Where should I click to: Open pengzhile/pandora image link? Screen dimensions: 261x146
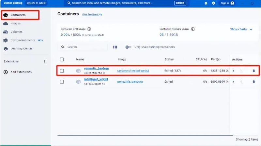130,82
